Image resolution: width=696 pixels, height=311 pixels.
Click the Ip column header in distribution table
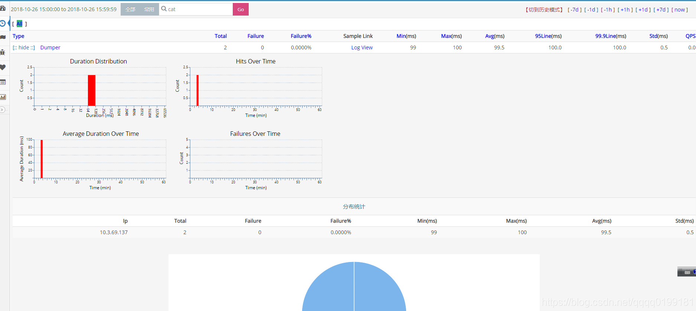125,221
